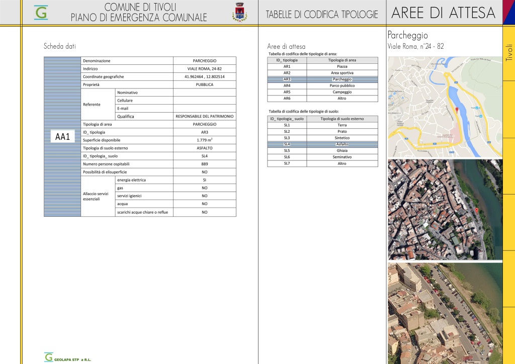Select the 'Terra' soil type cell

(x=342, y=125)
